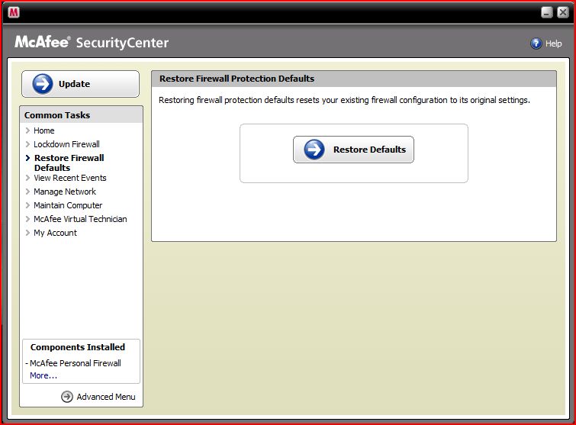Click the chevron beside Lockdown Firewall
Image resolution: width=576 pixels, height=425 pixels.
click(27, 144)
